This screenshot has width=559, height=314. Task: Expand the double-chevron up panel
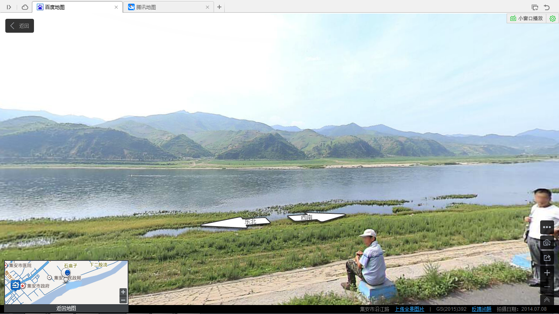point(547,300)
